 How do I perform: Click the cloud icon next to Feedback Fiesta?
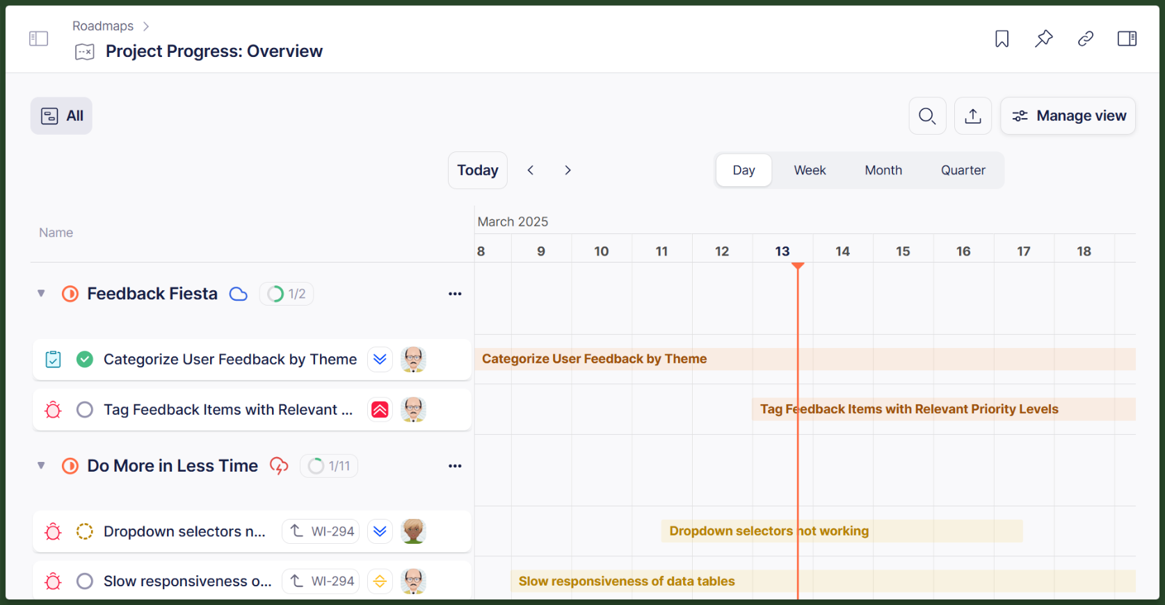[x=239, y=295]
